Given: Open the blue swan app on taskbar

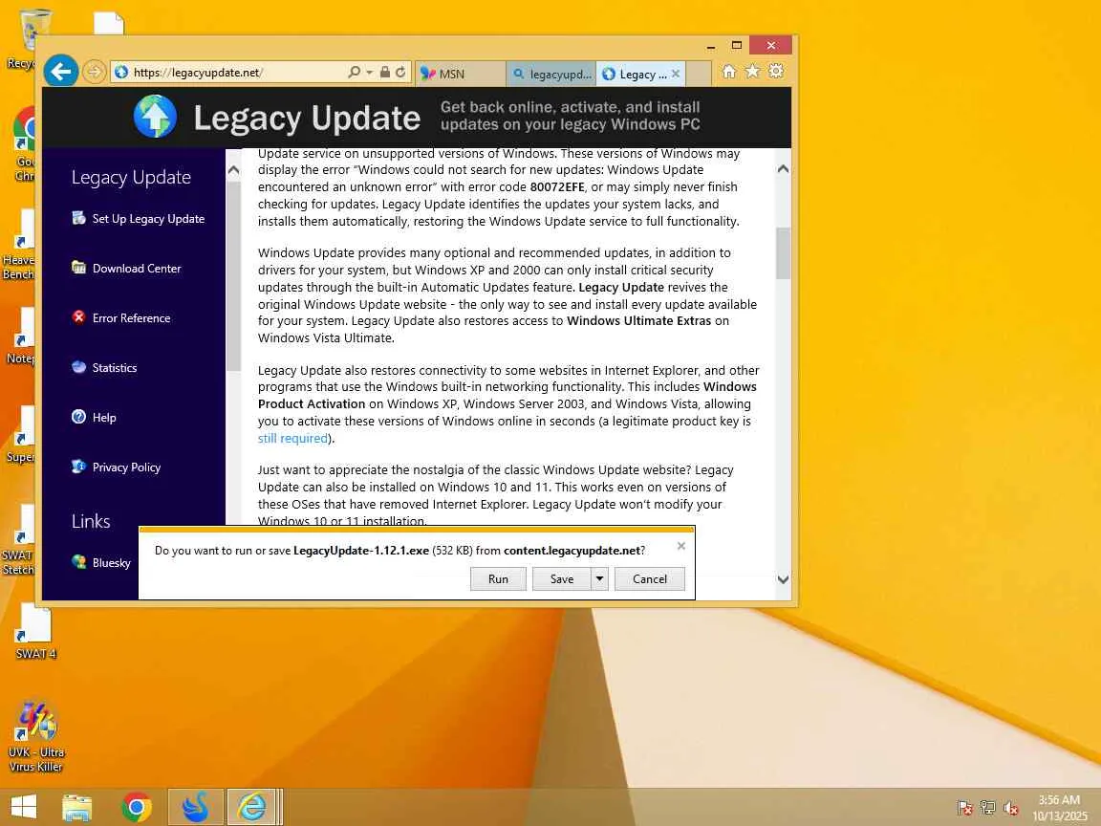Looking at the screenshot, I should [195, 807].
